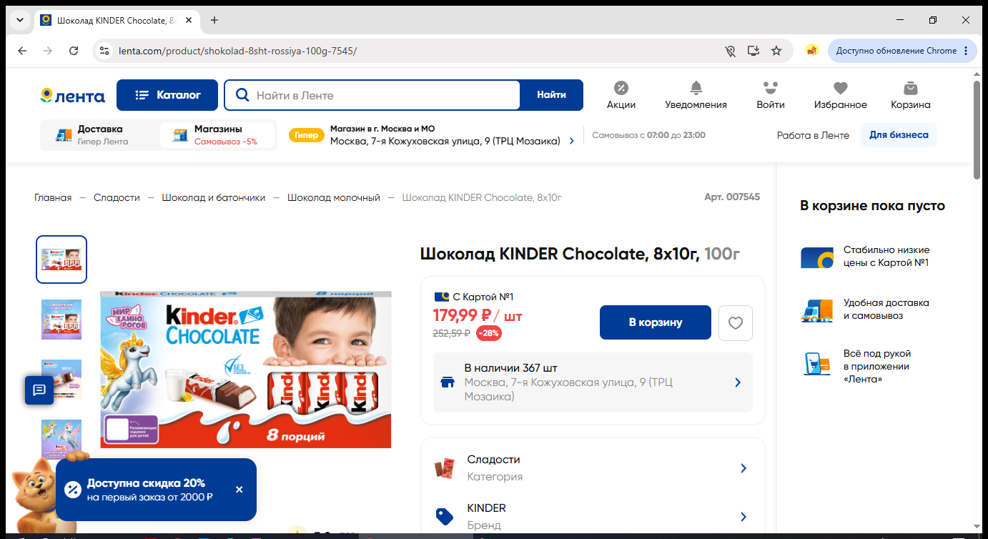Viewport: 988px width, 539px height.
Task: Reload the page in Chrome
Action: tap(74, 51)
